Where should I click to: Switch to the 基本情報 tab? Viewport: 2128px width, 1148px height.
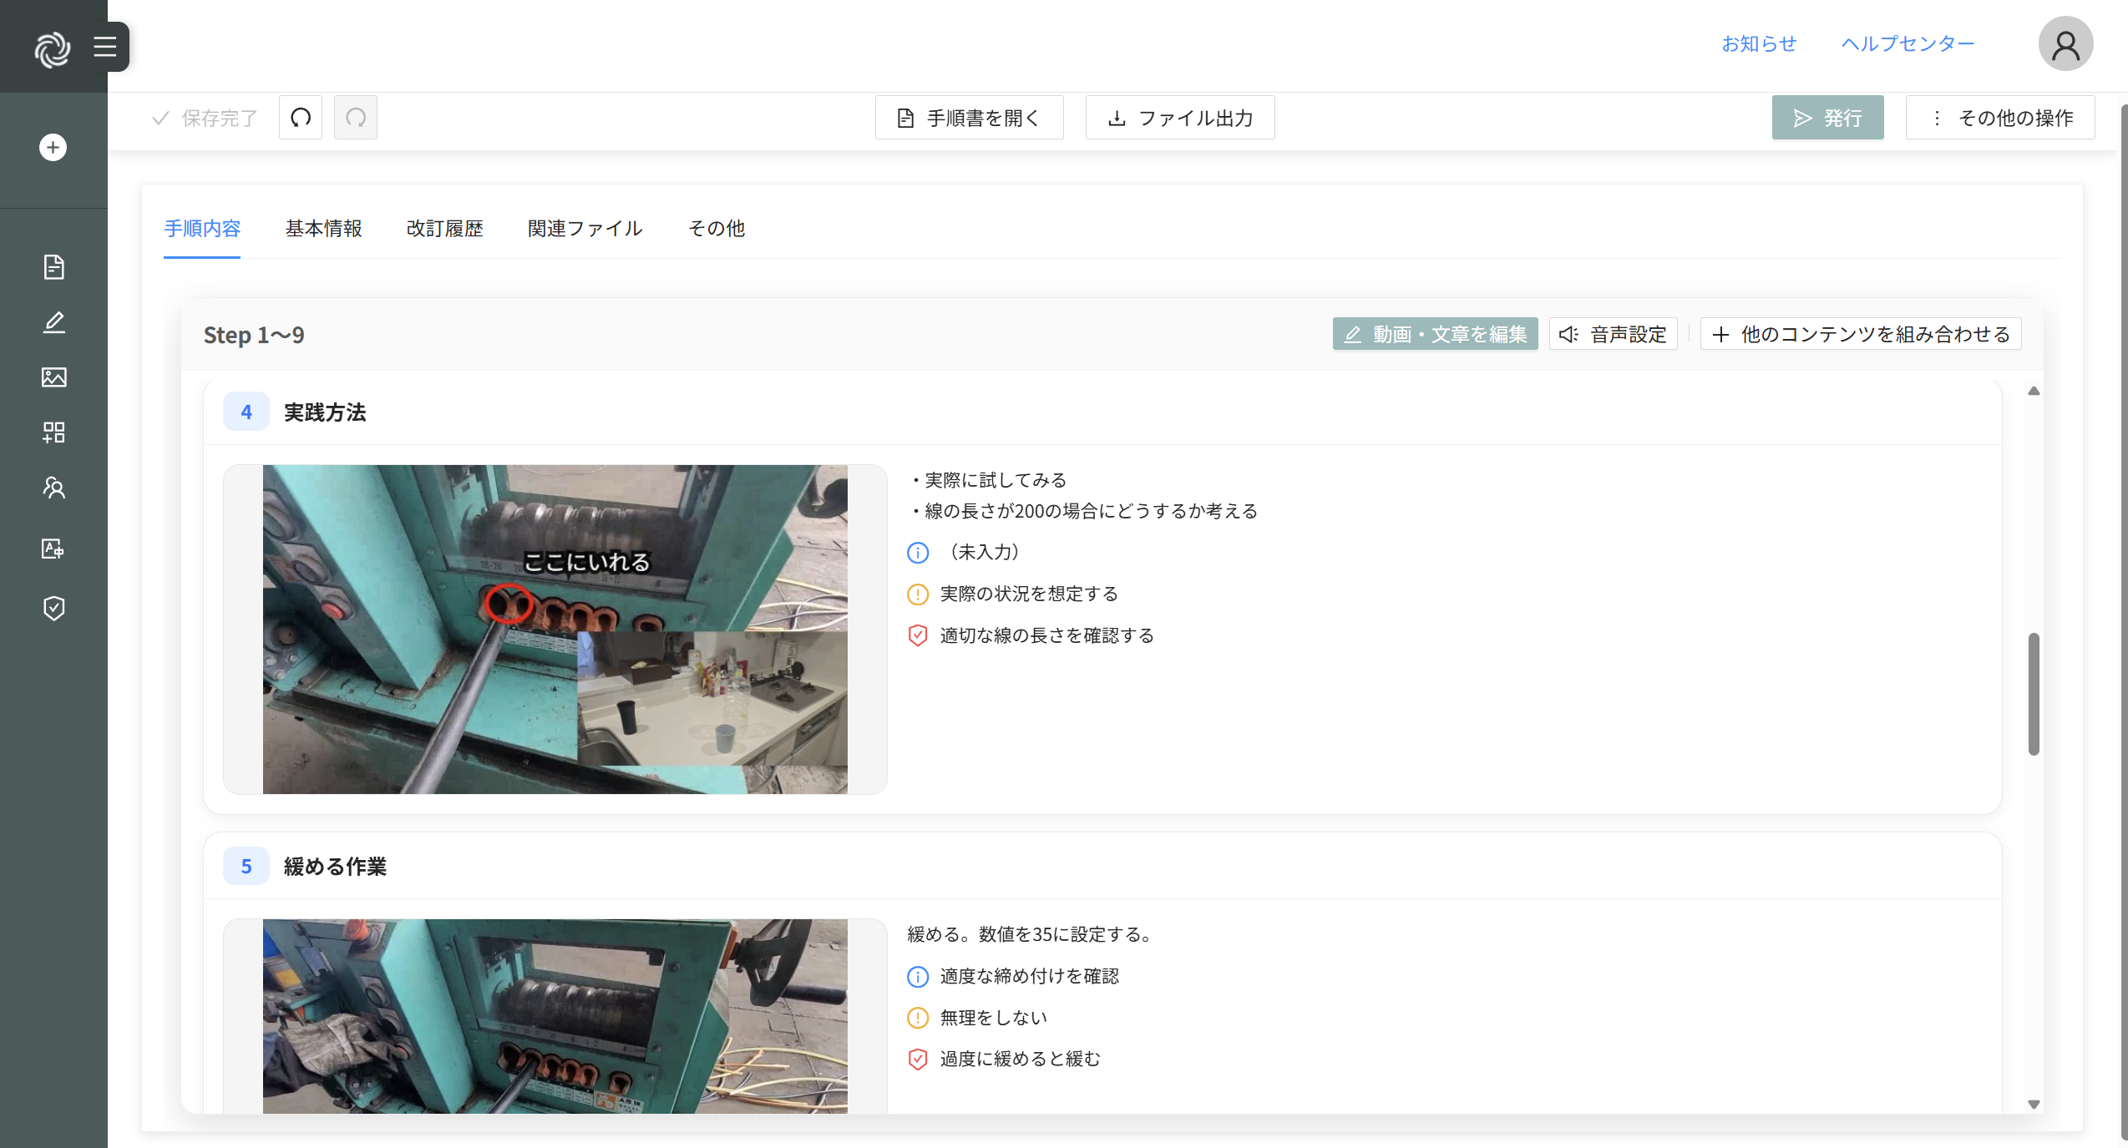[x=323, y=229]
